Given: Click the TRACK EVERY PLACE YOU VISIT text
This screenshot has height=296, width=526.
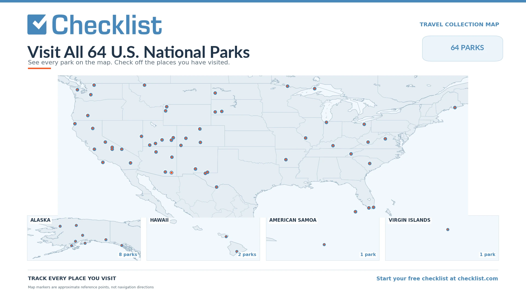Looking at the screenshot, I should (72, 278).
